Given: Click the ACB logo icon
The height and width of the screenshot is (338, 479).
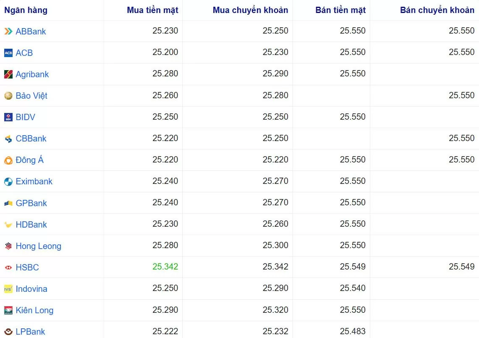Looking at the screenshot, I should point(8,53).
